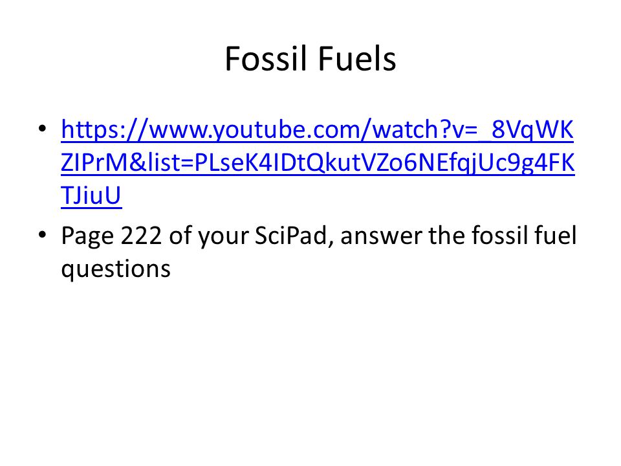Click the bullet marker before 'Page 222'

coord(43,234)
